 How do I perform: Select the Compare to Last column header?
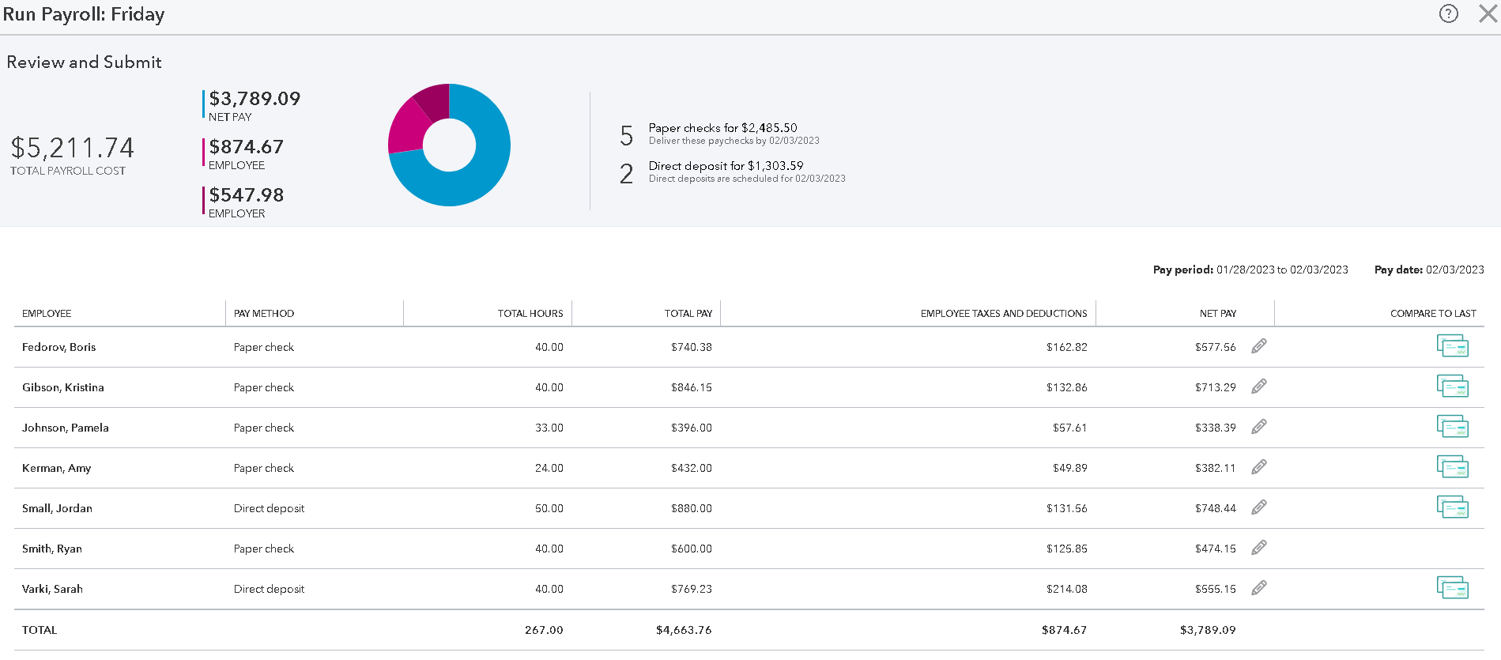1433,314
